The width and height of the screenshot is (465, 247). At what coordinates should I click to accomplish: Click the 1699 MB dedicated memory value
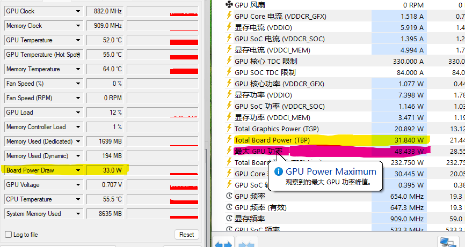105,141
